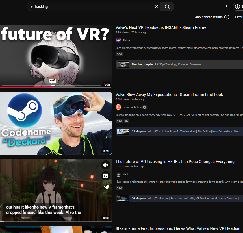Click the 'FluxPose is shaking up' description

pos(179,182)
